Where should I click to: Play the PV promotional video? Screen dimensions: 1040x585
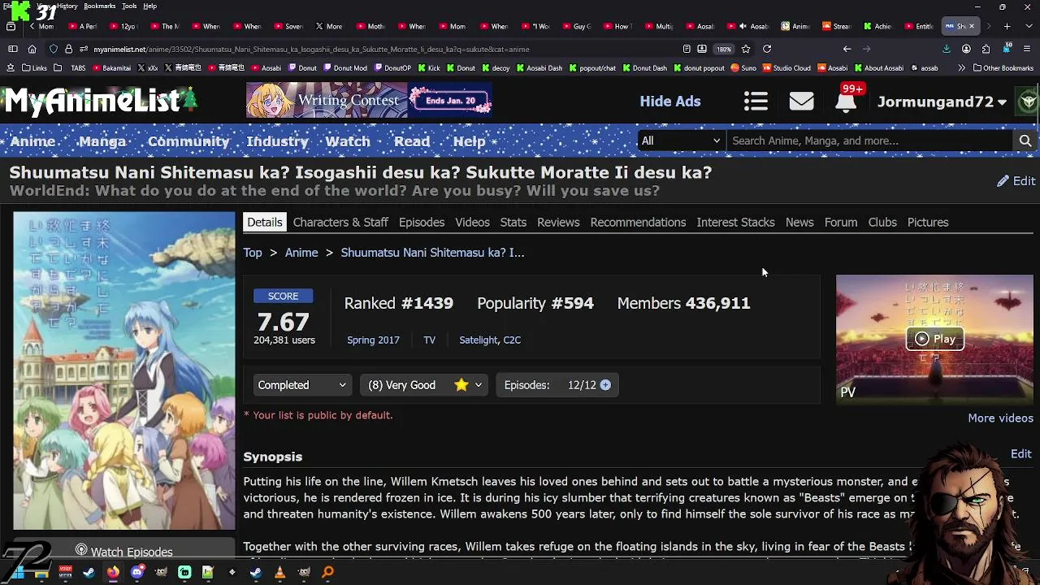(934, 339)
